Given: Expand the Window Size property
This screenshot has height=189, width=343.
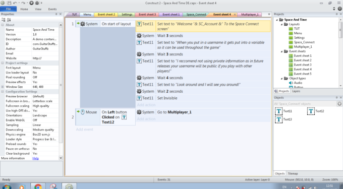Looking at the screenshot, I should coord(3,87).
